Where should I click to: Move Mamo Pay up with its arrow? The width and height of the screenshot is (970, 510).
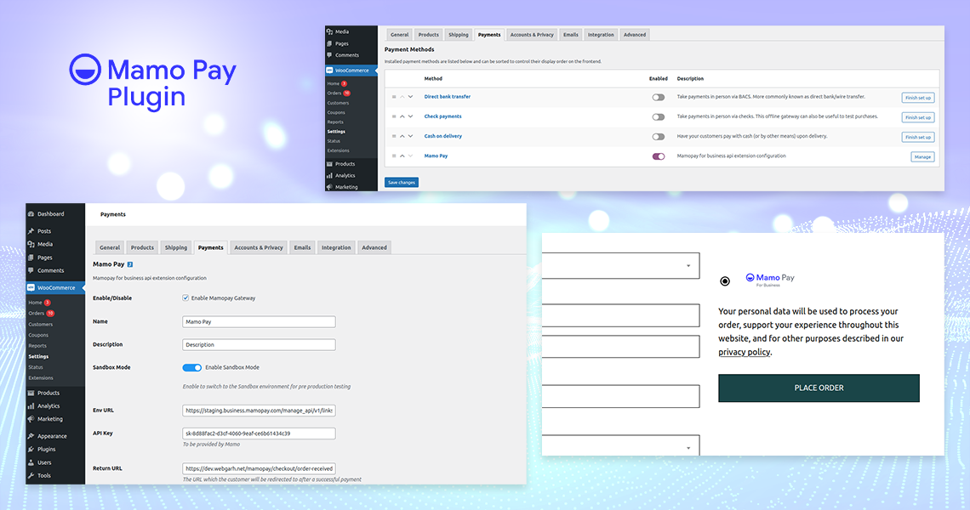(402, 156)
